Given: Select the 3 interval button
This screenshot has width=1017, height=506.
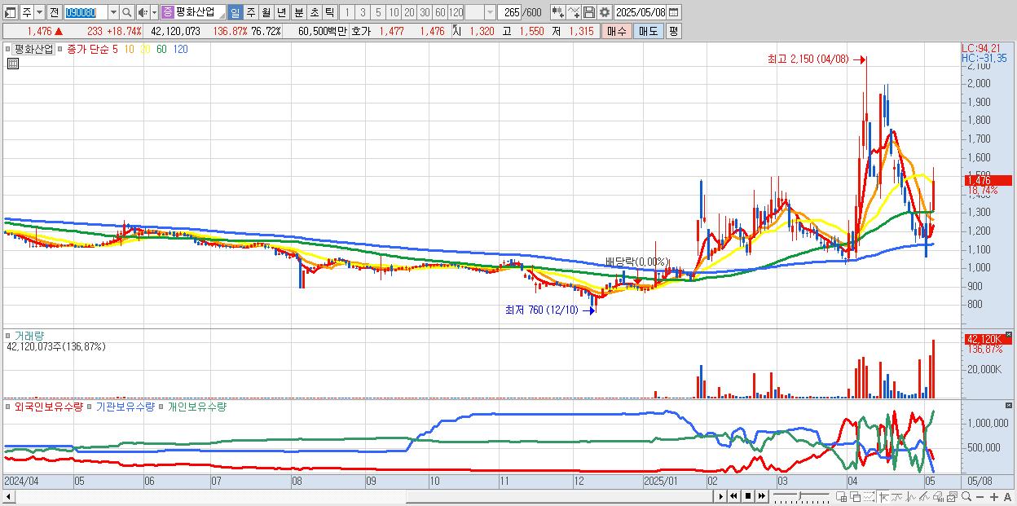Looking at the screenshot, I should coord(363,12).
